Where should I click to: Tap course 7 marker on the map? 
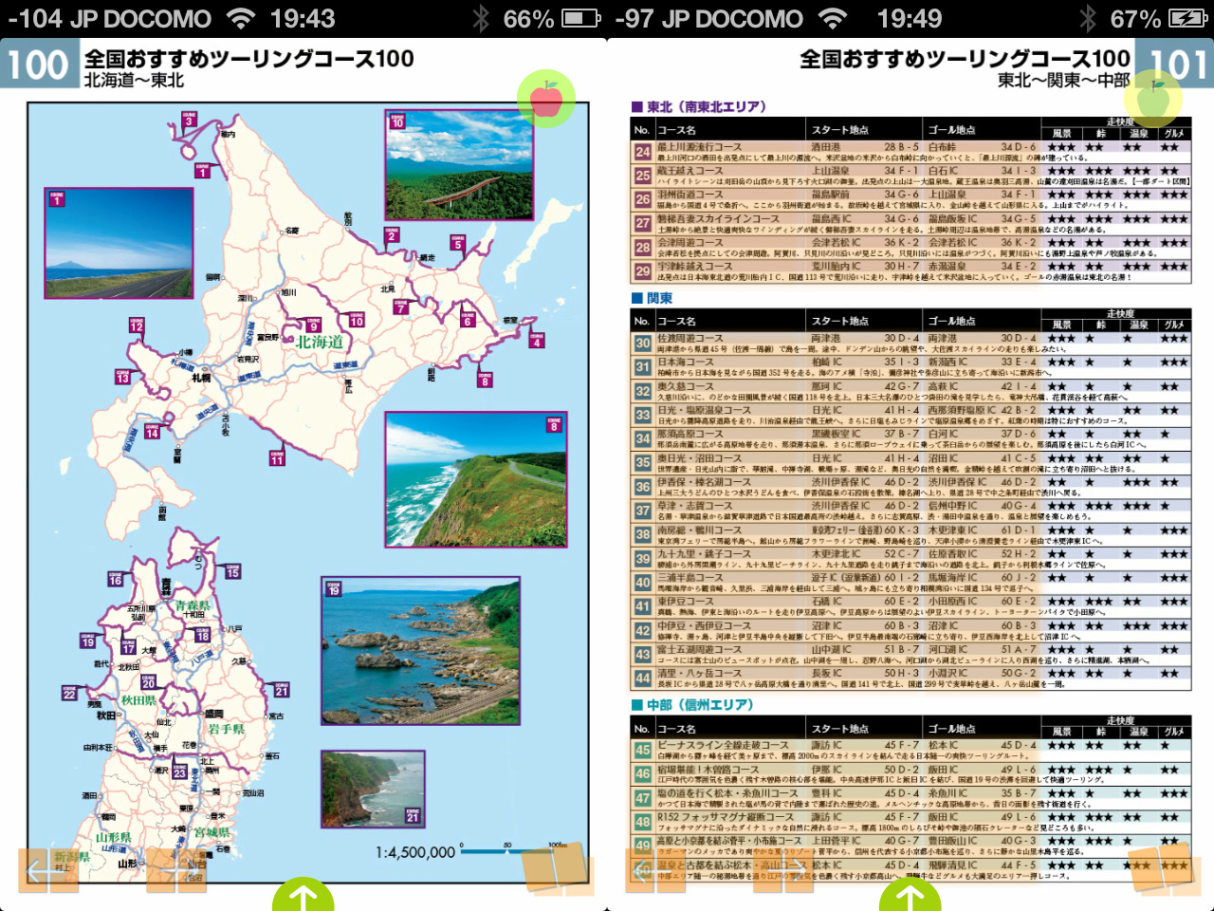click(x=401, y=307)
